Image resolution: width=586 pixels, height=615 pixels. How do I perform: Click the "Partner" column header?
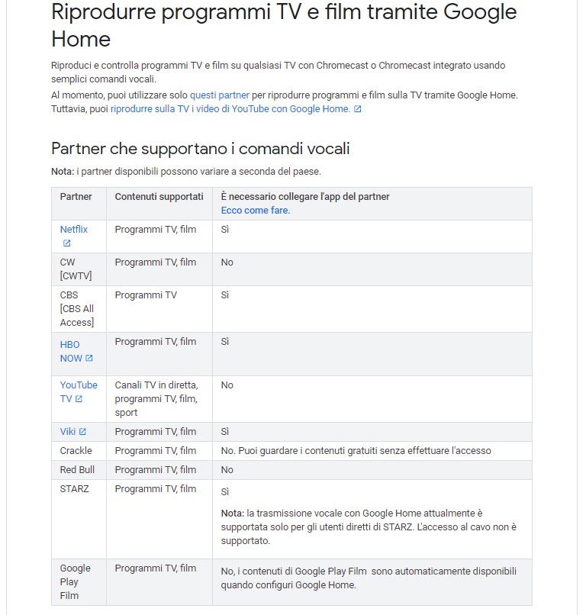pos(76,197)
